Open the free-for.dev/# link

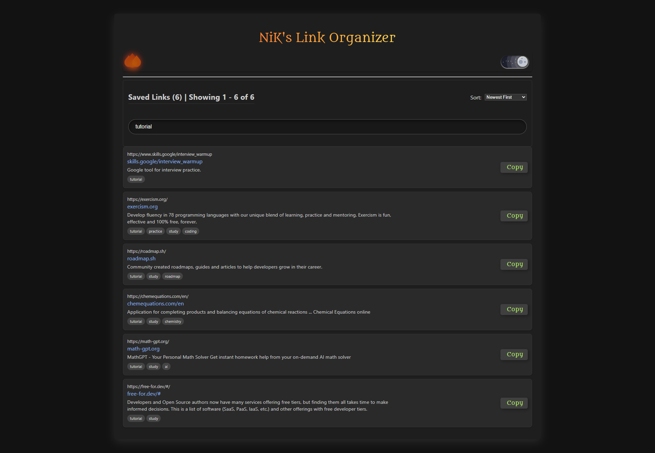pos(144,394)
